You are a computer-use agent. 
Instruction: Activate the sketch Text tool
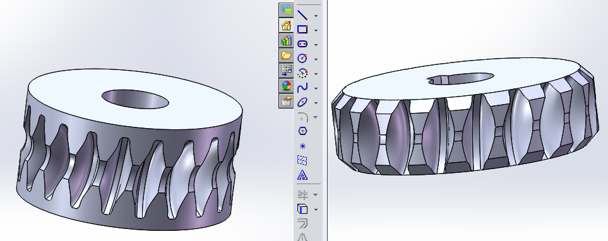302,175
